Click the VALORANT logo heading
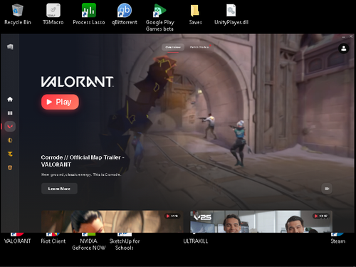This screenshot has width=356, height=267. pyautogui.click(x=78, y=82)
